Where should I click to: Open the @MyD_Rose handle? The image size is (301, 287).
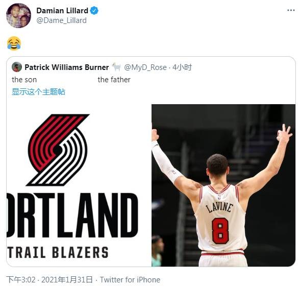click(145, 67)
